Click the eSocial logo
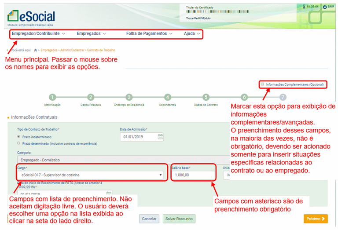 pyautogui.click(x=31, y=16)
